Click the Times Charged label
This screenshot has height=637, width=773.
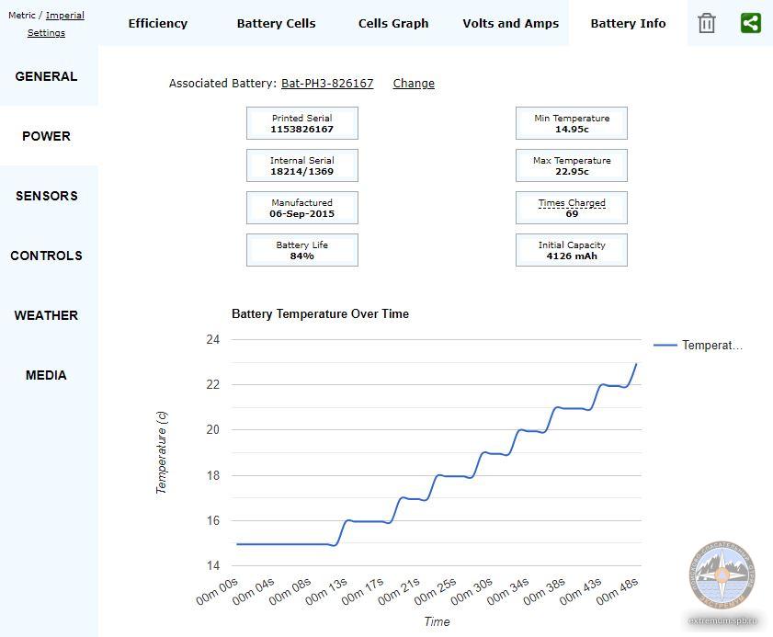572,202
